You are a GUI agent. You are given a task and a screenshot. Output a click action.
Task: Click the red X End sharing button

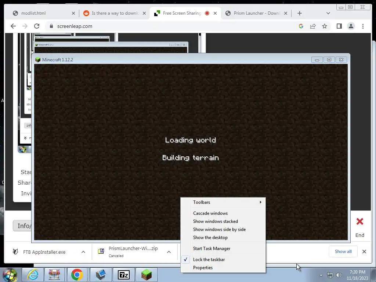coord(360,221)
